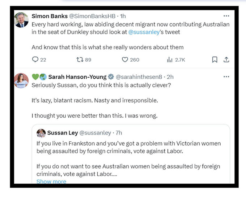Open Simon Banks' profile picture
Screen dimensions: 246x202
pos(21,20)
